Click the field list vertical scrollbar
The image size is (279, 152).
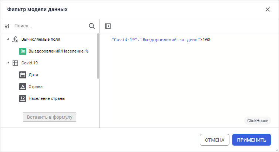(x=98, y=55)
